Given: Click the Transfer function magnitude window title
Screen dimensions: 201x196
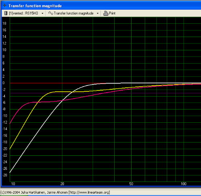Looking at the screenshot, I should 35,6.
